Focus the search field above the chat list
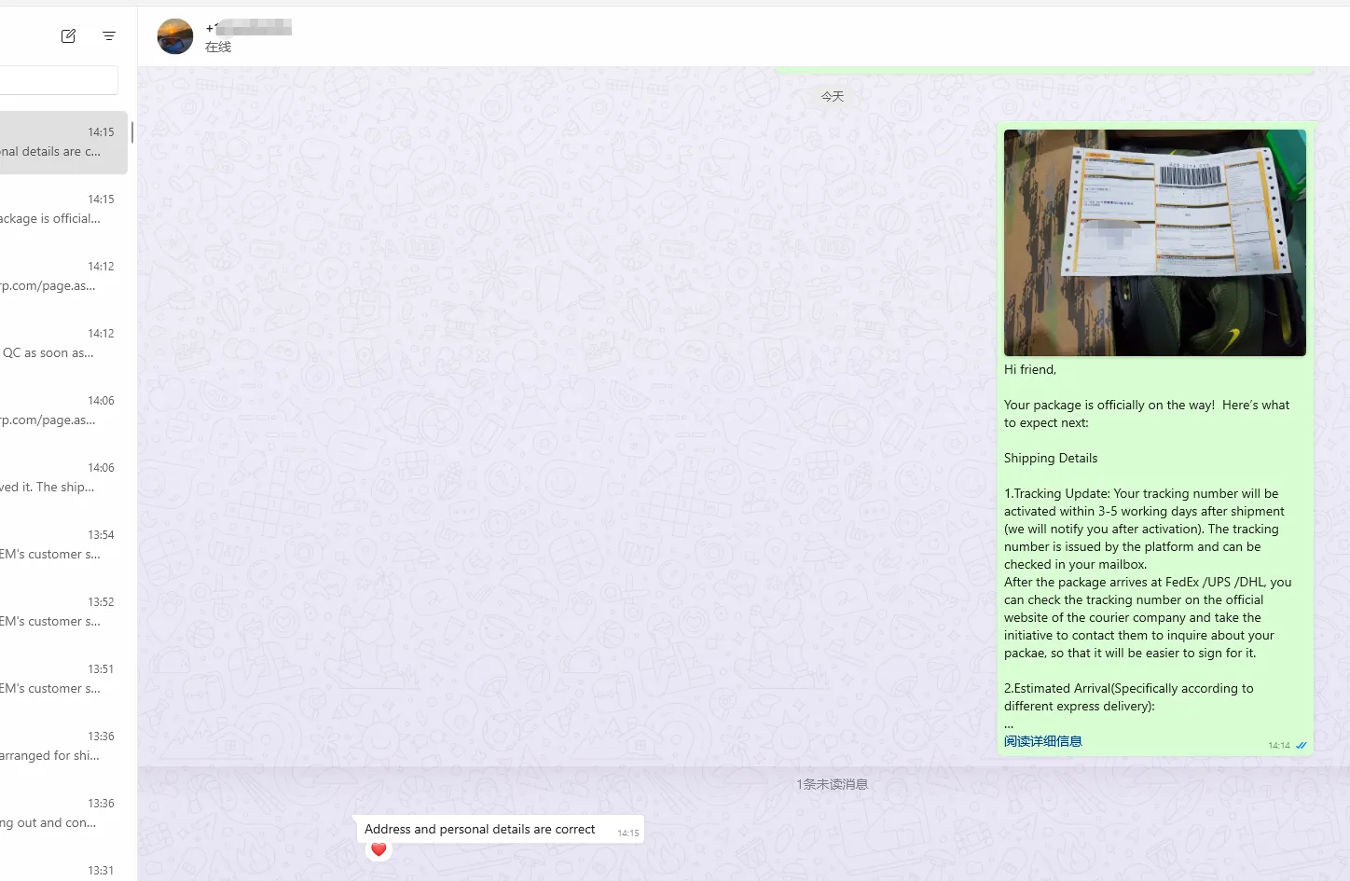Image resolution: width=1350 pixels, height=881 pixels. (58, 80)
